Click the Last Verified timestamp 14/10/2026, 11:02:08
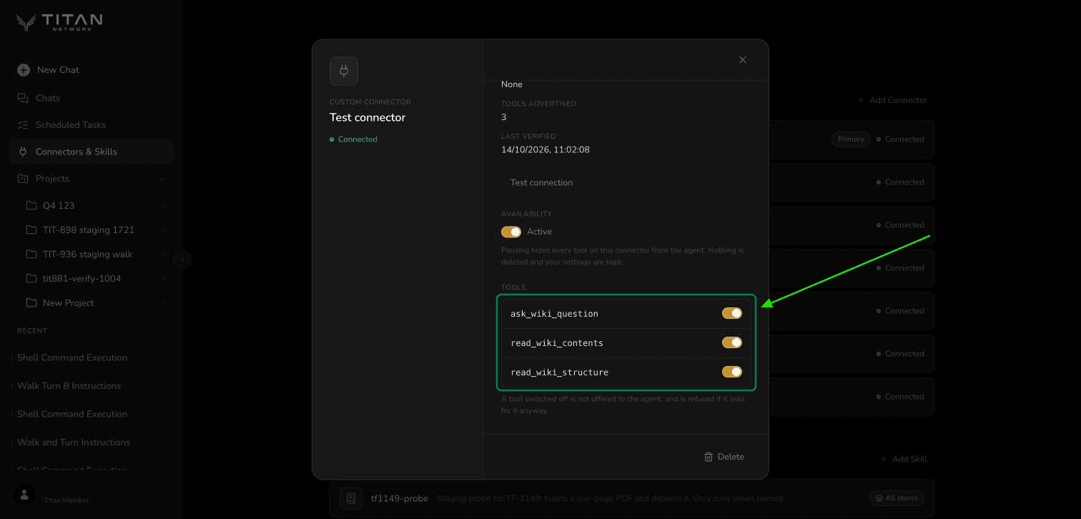This screenshot has height=519, width=1081. (546, 150)
